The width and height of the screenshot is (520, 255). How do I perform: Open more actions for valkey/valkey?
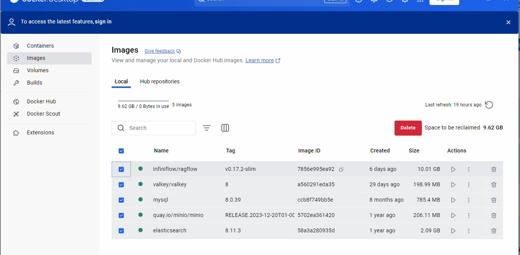469,185
